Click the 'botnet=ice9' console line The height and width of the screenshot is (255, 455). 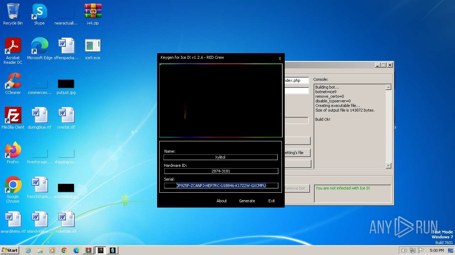coord(326,92)
